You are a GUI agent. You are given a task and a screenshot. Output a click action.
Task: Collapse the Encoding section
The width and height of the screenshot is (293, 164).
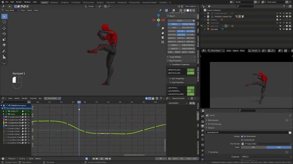(x=213, y=152)
